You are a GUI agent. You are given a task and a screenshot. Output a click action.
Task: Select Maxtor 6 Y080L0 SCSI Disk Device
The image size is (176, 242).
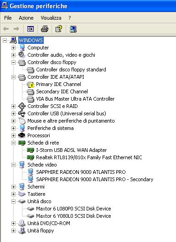click(73, 216)
